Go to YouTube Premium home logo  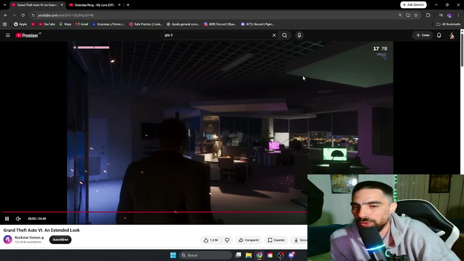tap(27, 35)
